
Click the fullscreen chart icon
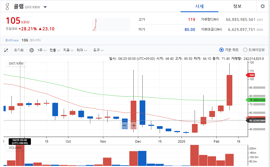tap(6, 50)
